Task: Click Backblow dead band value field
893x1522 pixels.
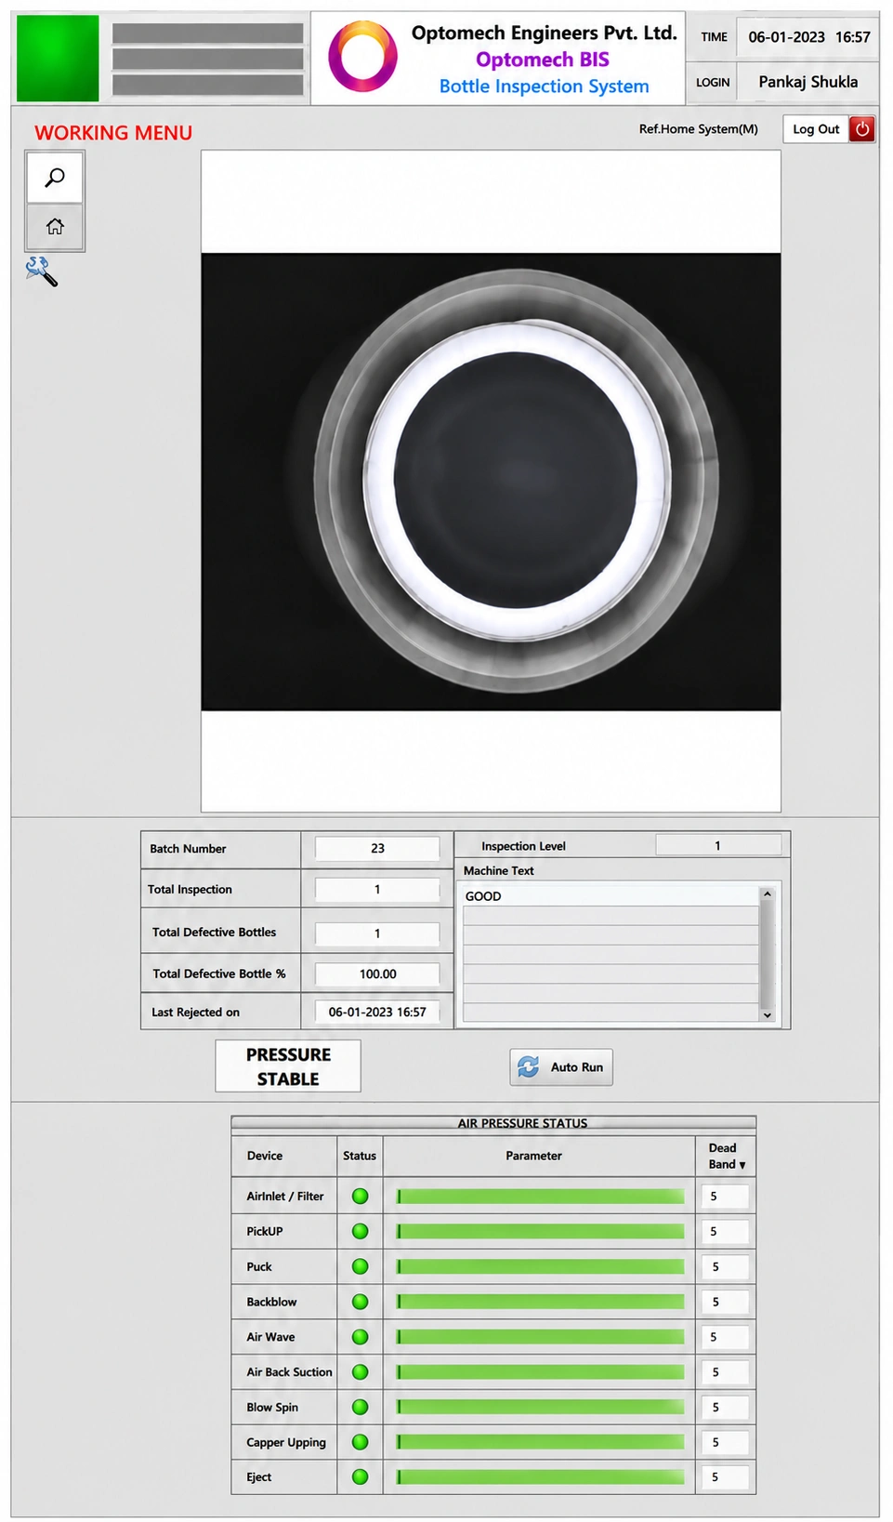Action: [725, 1302]
